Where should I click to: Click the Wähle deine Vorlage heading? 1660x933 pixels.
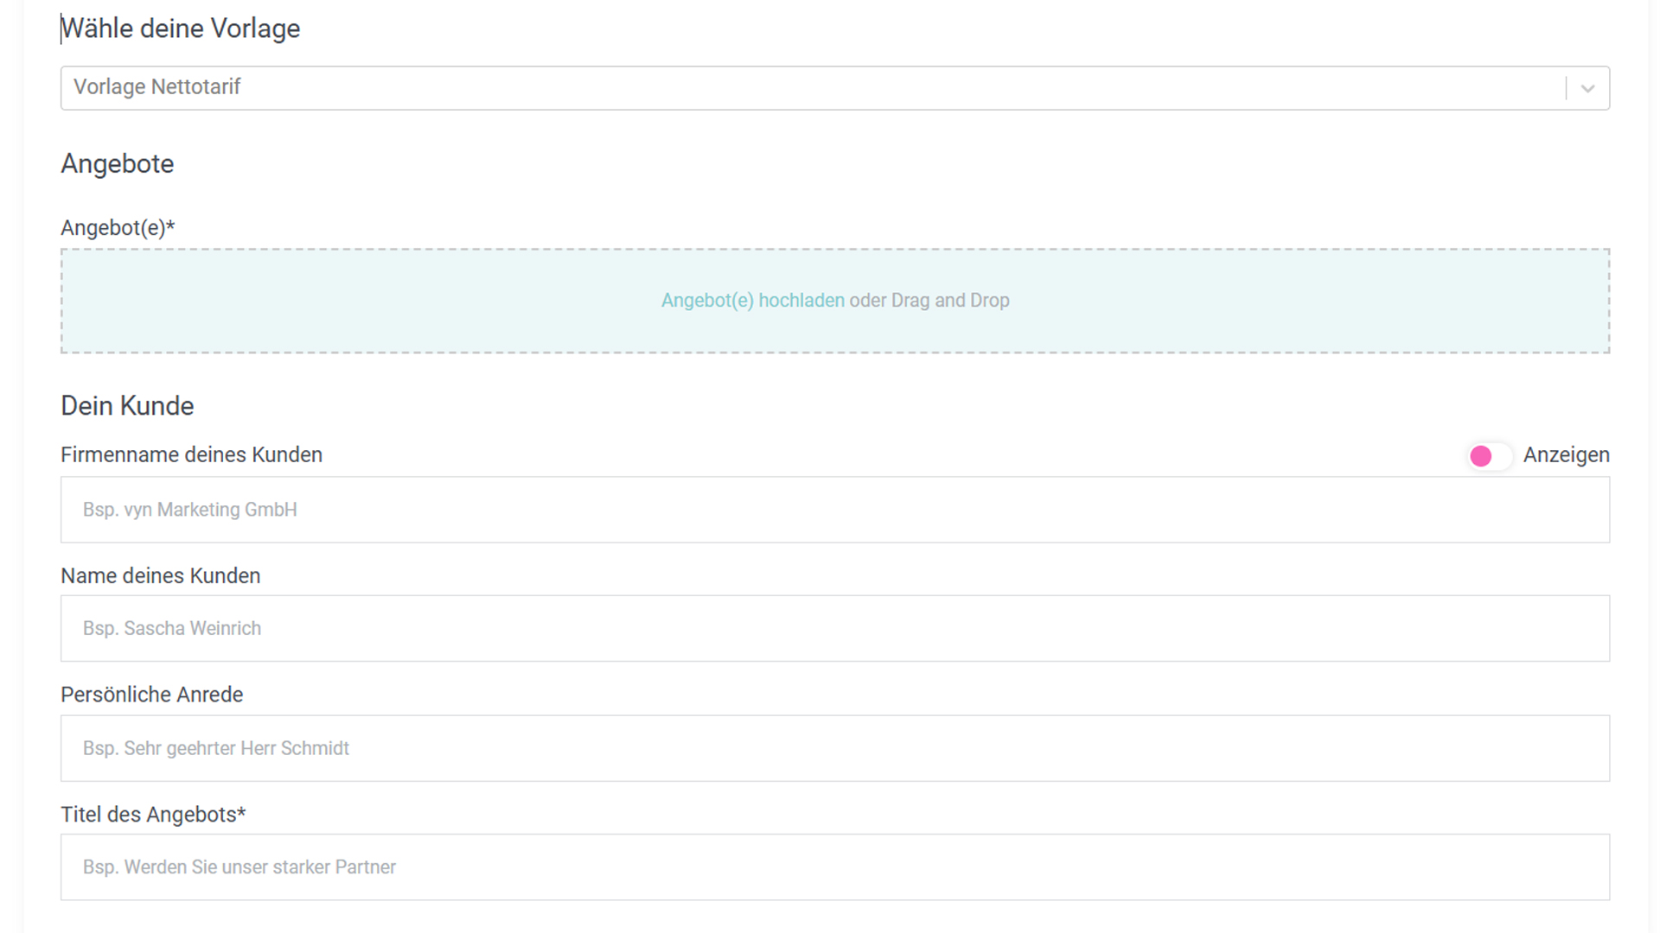181,29
